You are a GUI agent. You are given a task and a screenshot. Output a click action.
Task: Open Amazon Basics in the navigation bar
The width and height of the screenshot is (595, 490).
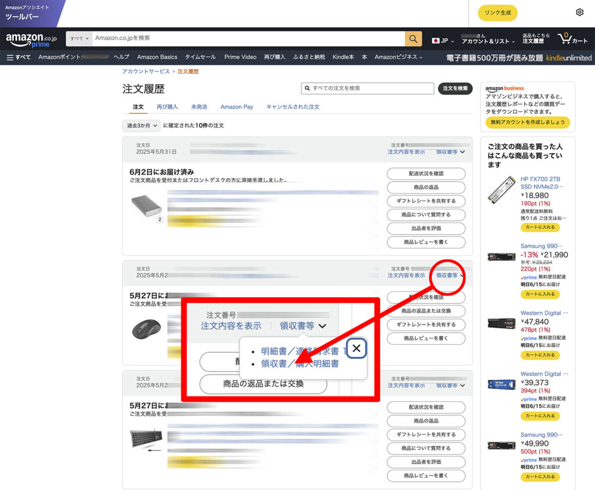click(157, 57)
